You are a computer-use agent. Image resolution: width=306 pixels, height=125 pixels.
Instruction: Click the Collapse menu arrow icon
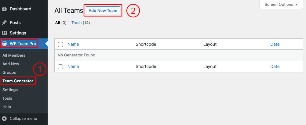[4, 118]
